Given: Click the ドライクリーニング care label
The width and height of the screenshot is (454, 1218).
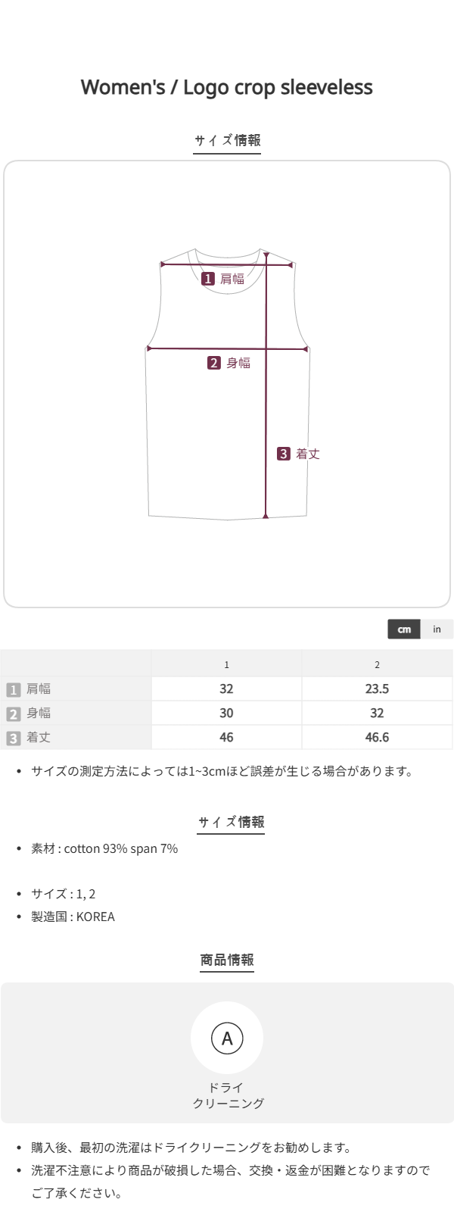Looking at the screenshot, I should (228, 1095).
